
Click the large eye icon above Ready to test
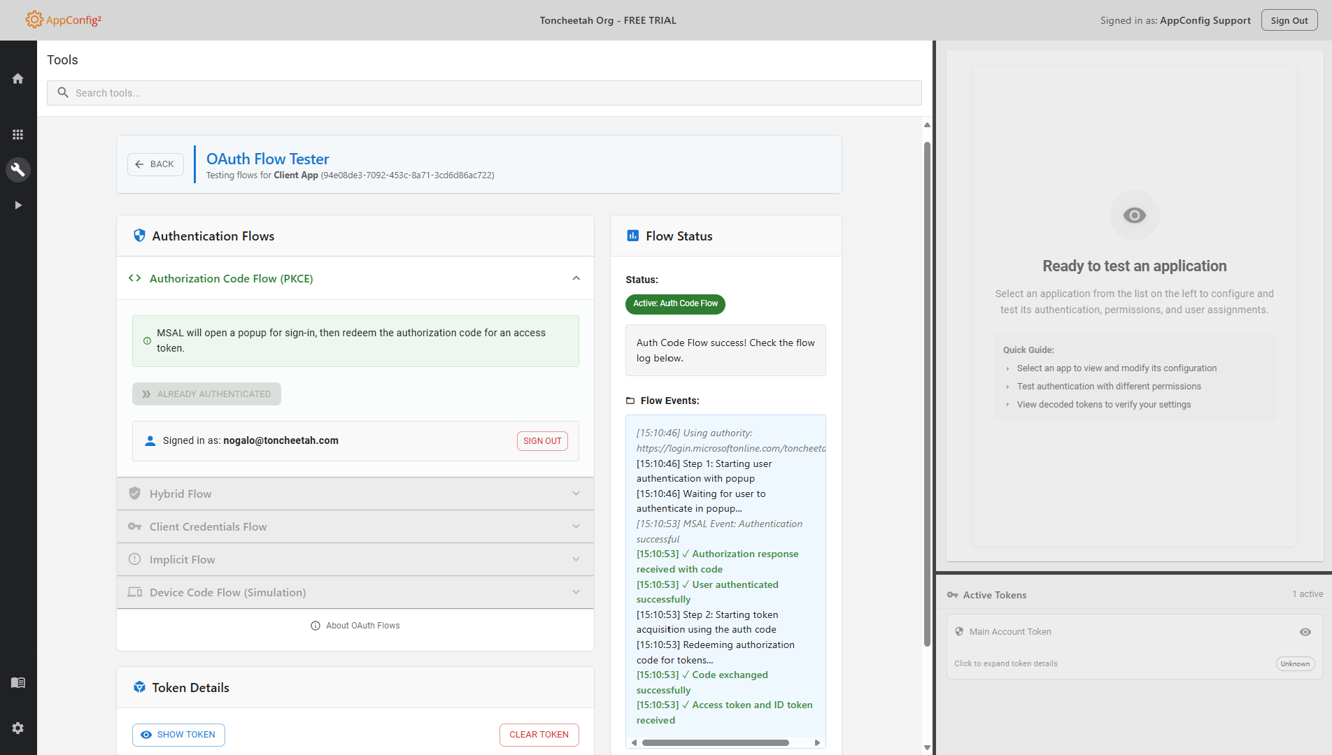(x=1135, y=215)
